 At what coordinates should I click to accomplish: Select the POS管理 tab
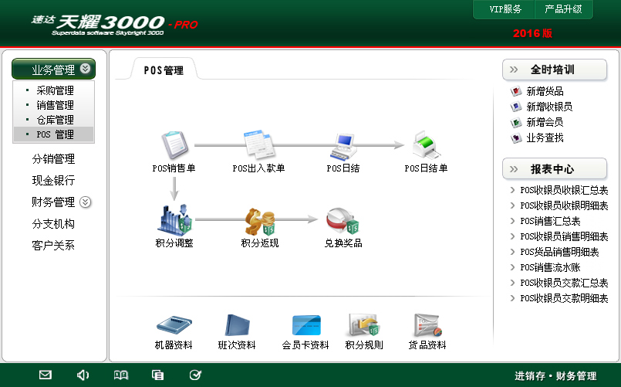point(164,70)
